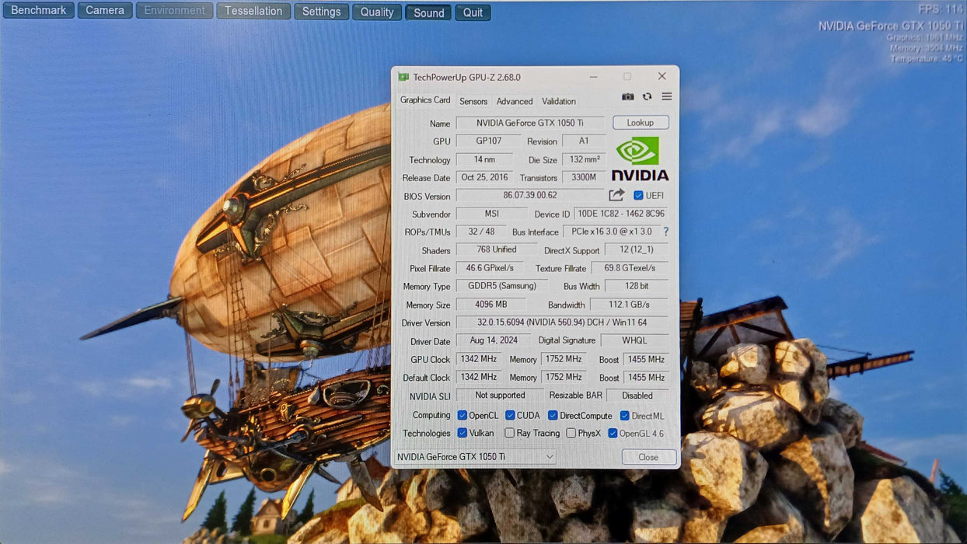967x544 pixels.
Task: Switch to the Sensors tab
Action: (x=473, y=101)
